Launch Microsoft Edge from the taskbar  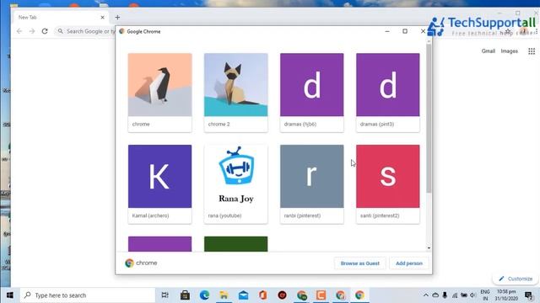pos(204,295)
